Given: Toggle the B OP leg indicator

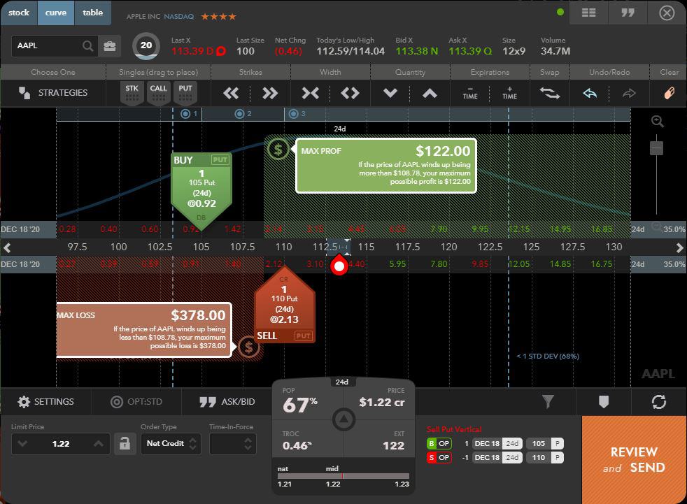Looking at the screenshot, I should coord(439,443).
